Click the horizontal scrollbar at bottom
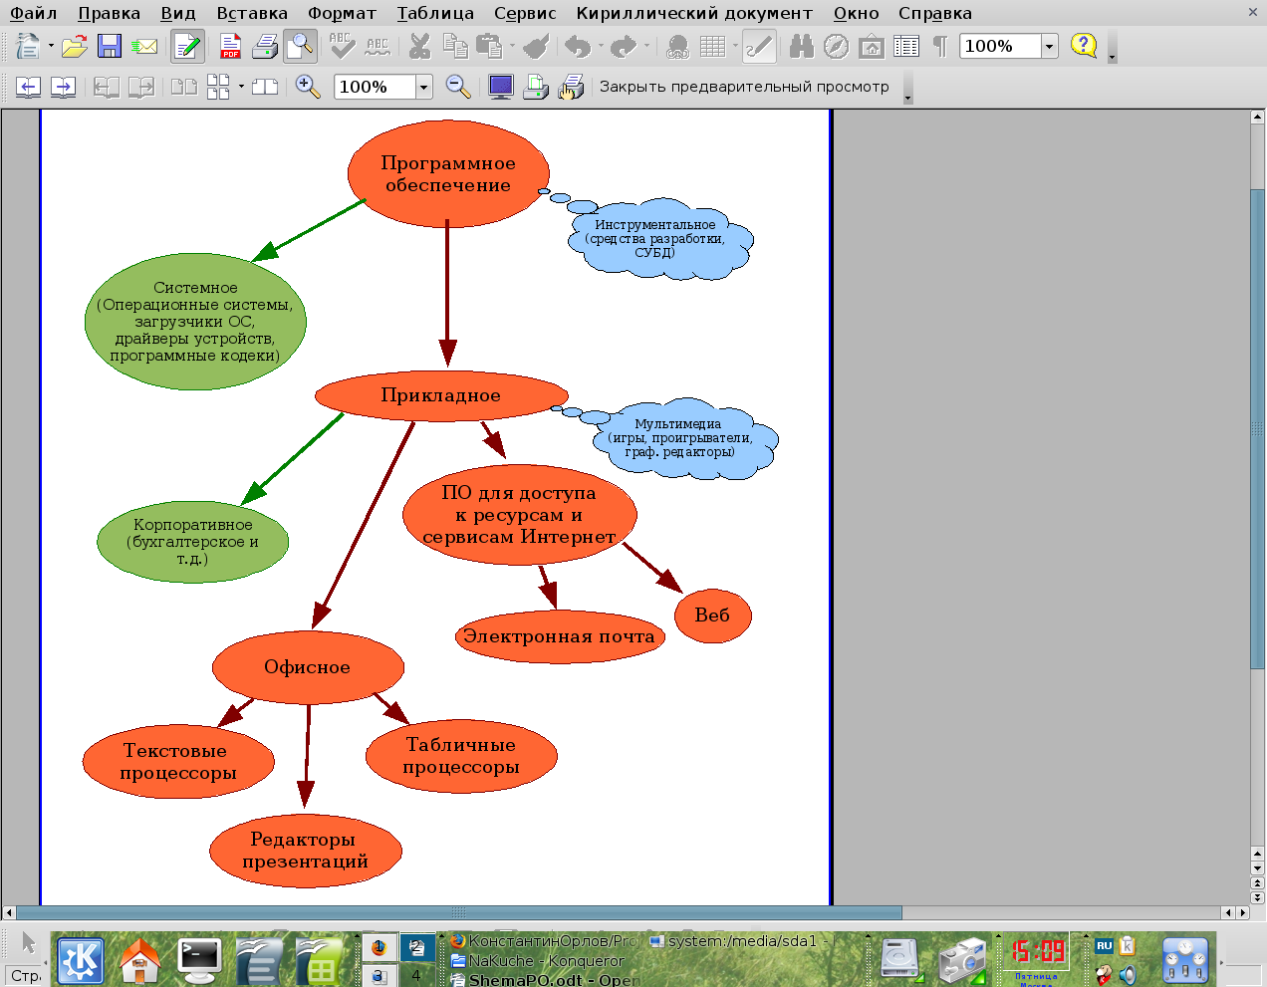Image resolution: width=1267 pixels, height=987 pixels. 458,912
